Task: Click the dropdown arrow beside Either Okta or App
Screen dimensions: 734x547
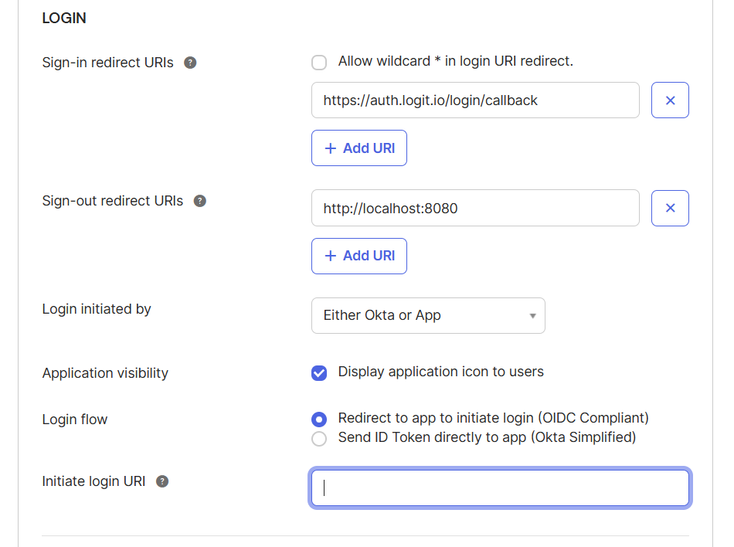Action: (x=532, y=315)
